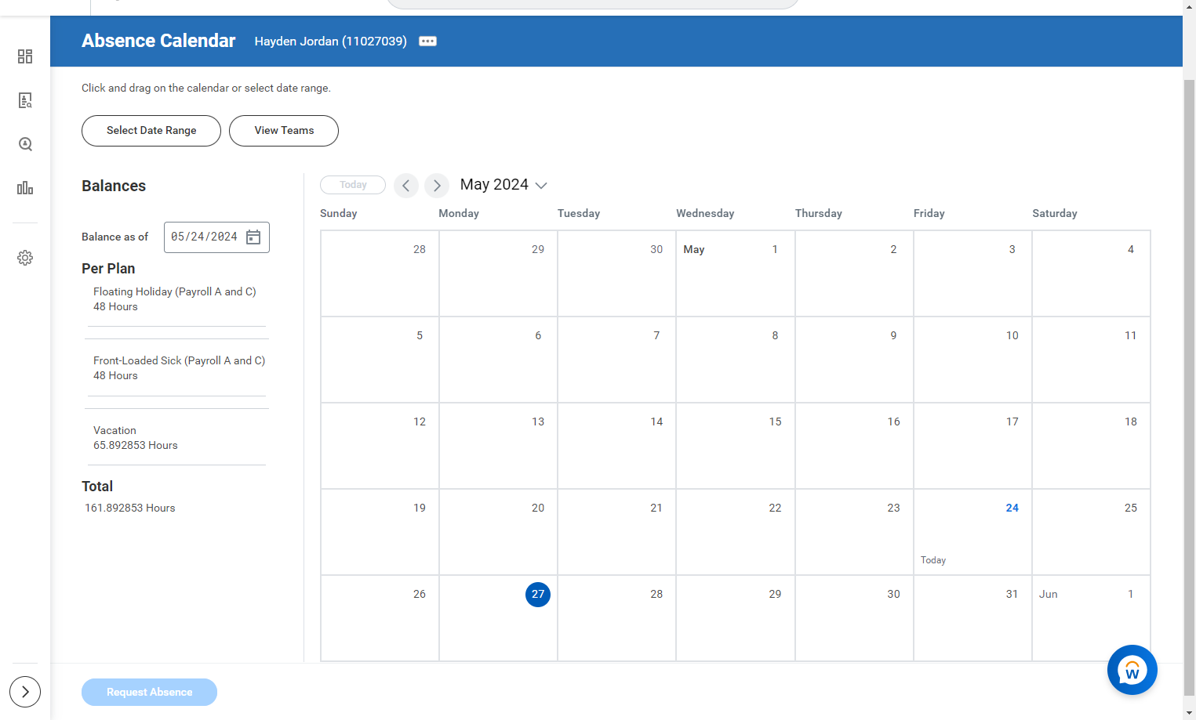Open the bar chart reports icon

[x=25, y=188]
